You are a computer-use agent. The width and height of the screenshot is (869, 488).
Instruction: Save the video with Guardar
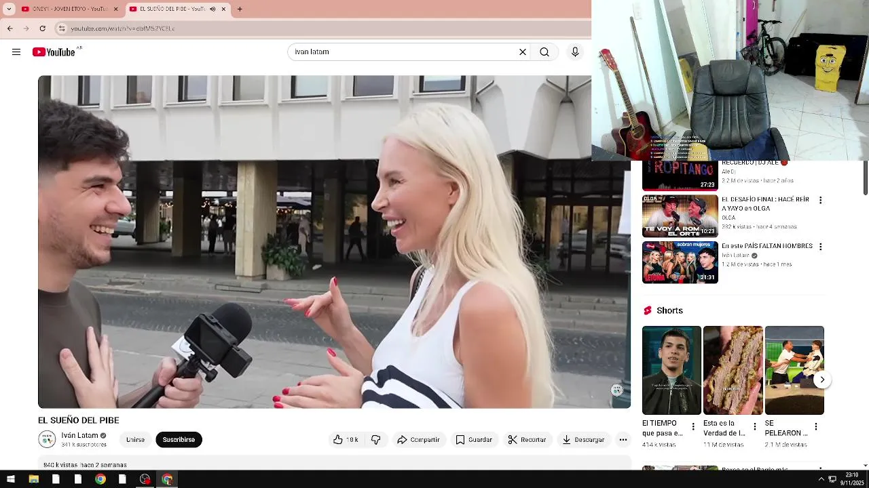pos(474,440)
